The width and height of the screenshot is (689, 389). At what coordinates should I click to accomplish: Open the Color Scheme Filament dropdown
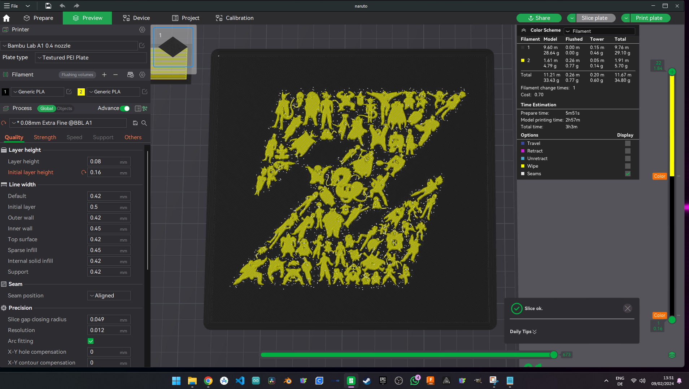[599, 31]
